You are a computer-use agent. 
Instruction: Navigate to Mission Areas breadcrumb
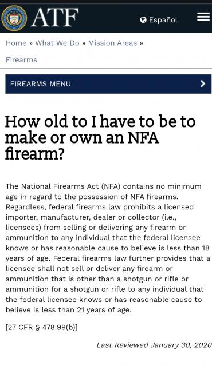112,43
